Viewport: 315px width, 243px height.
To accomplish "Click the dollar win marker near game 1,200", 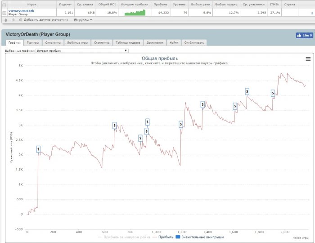I will coord(181,124).
